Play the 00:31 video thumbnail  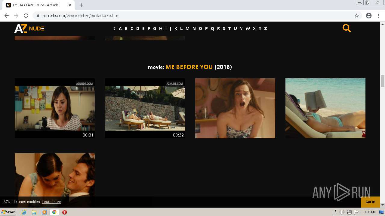[x=55, y=108]
